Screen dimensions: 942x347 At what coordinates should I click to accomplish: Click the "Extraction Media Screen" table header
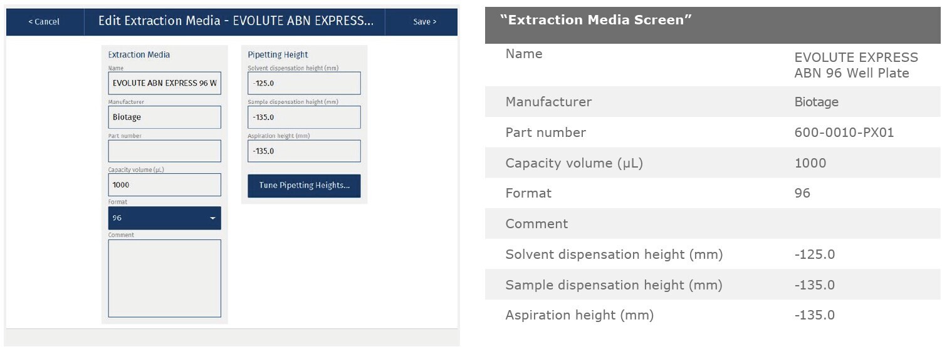[596, 20]
